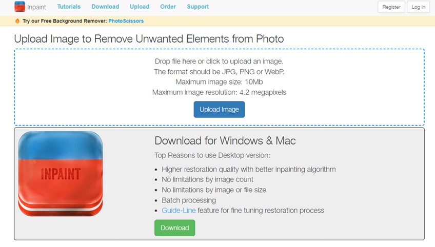Click the large red INPAINT eraser image
The width and height of the screenshot is (435, 247).
click(61, 174)
